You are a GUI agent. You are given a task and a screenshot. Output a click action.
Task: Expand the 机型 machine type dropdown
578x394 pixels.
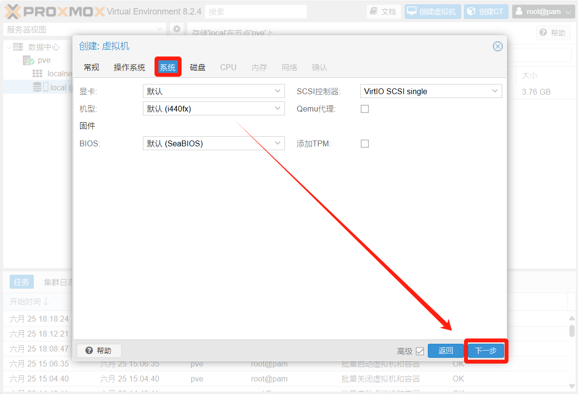click(x=213, y=109)
